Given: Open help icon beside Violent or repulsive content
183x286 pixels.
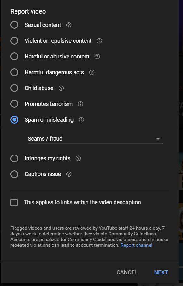Looking at the screenshot, I should [99, 41].
